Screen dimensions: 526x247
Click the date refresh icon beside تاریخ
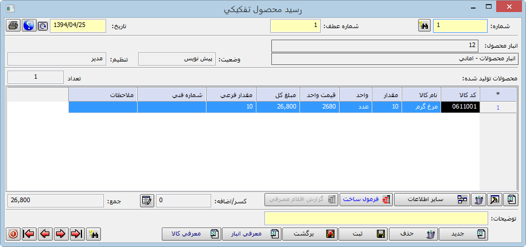(x=42, y=26)
